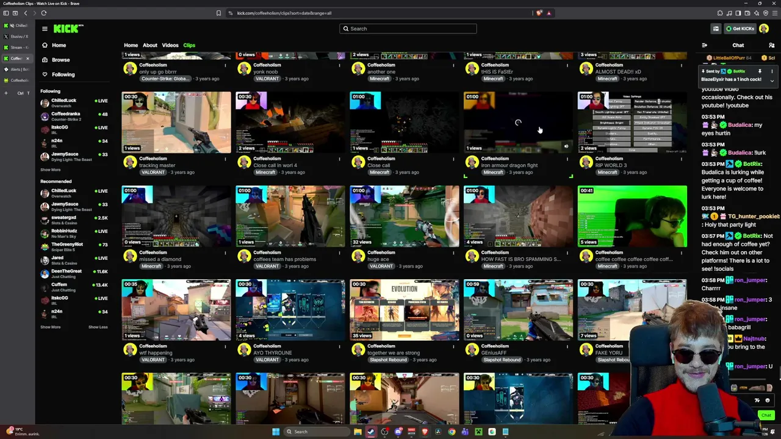
Task: Click Slapshot Rebound tag under GEniusAFF
Action: click(502, 360)
